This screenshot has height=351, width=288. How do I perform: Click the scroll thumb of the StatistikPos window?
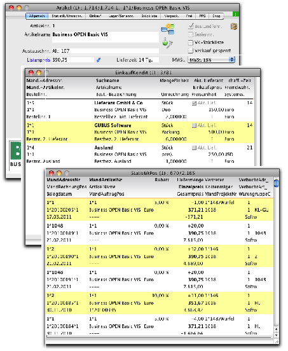276,183
